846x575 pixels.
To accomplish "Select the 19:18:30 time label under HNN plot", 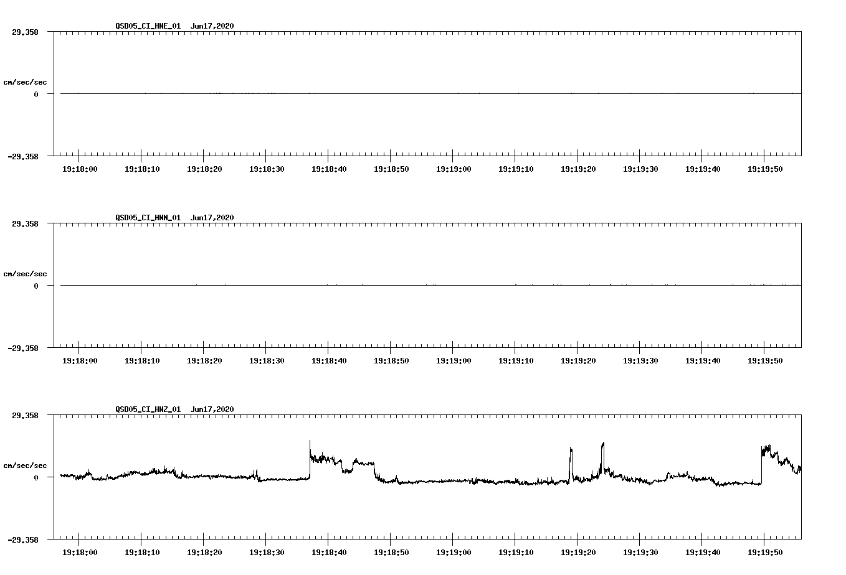I will (x=267, y=360).
